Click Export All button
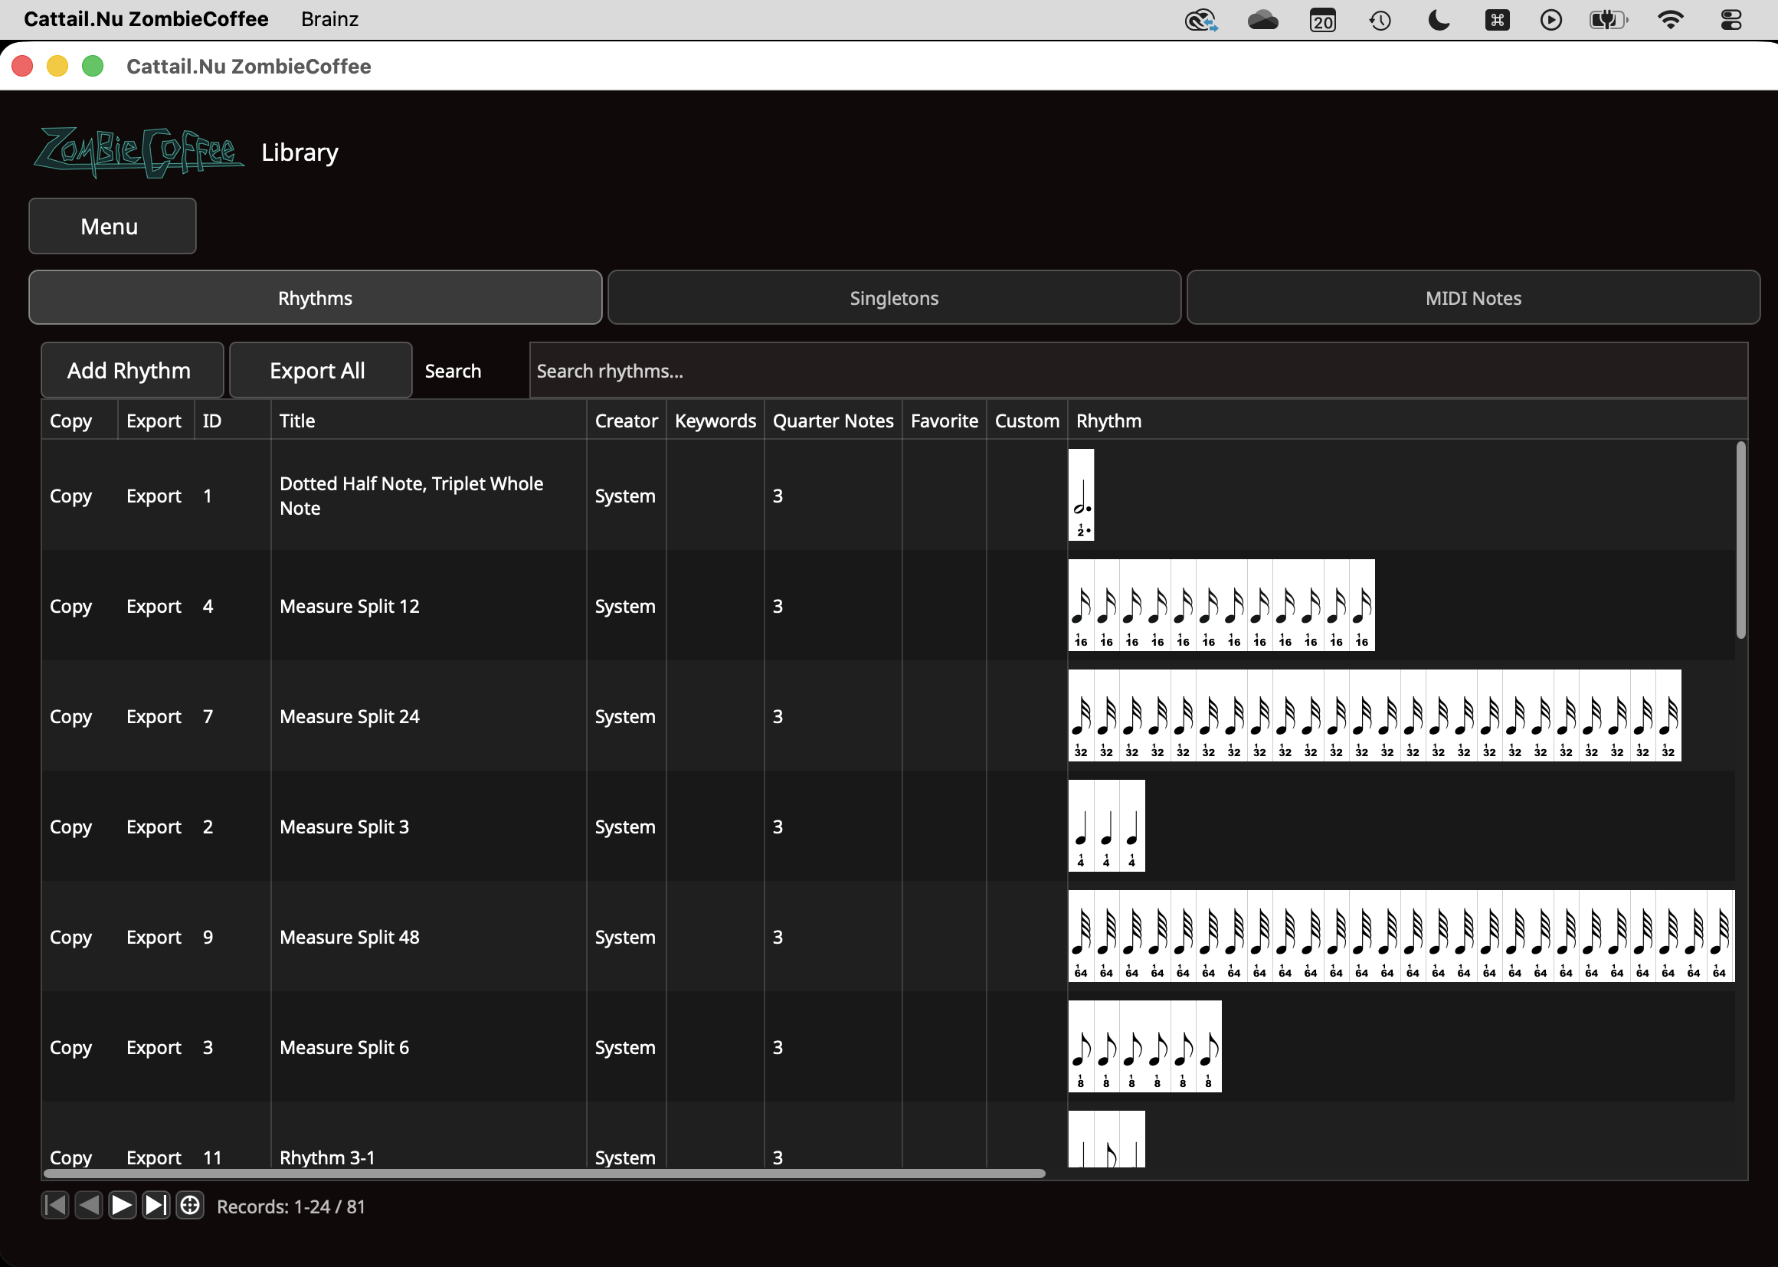Viewport: 1778px width, 1267px height. tap(320, 371)
